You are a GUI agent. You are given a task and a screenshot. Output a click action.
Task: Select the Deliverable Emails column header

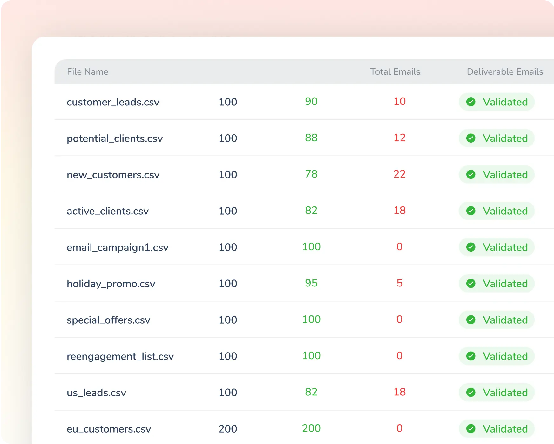point(505,72)
